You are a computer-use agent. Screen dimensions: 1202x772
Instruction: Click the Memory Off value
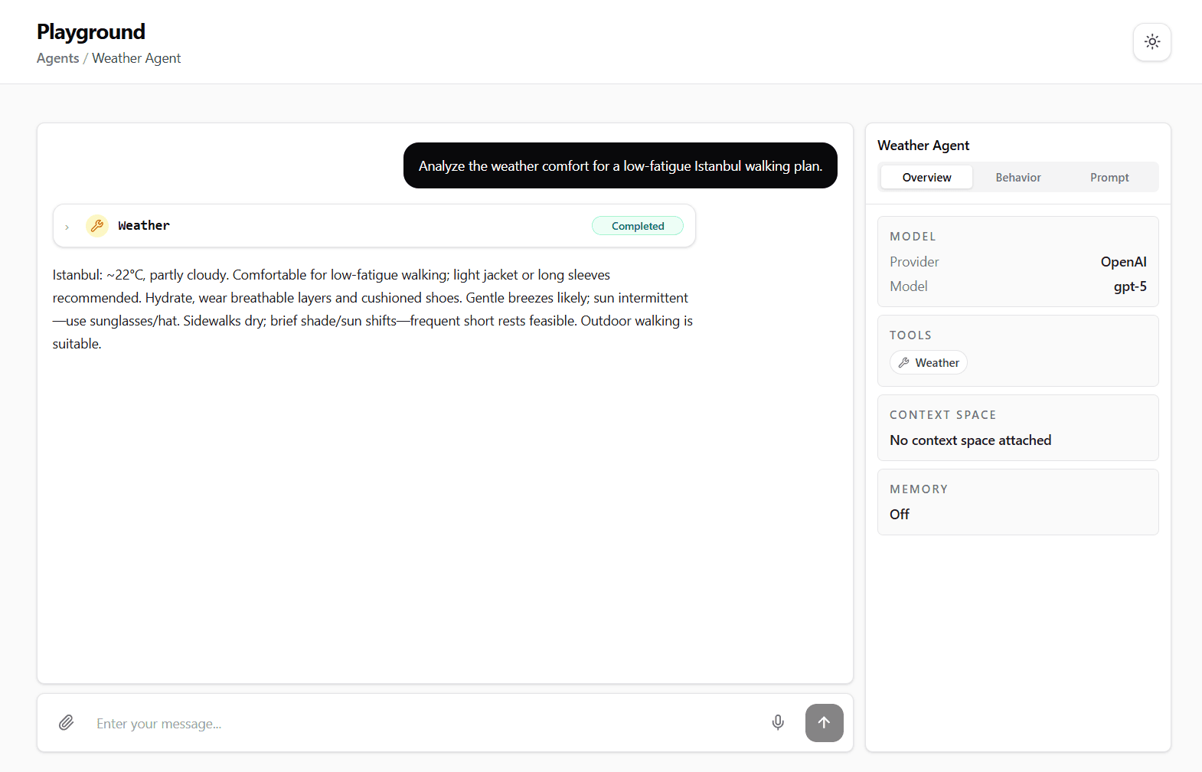pos(900,515)
